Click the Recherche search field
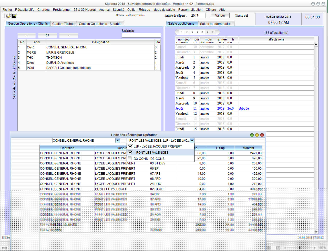This screenshot has width=328, height=251. [x=141, y=35]
